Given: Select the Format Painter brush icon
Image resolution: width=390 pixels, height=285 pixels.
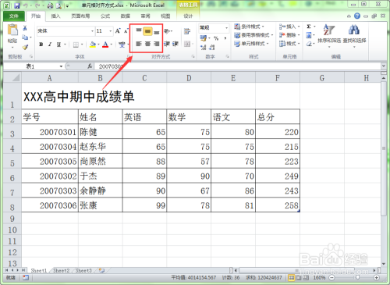Looking at the screenshot, I should [x=25, y=47].
